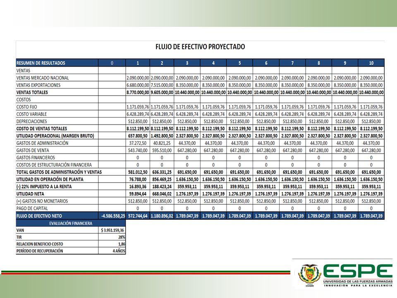Select the GASTOS FINANCIEROS row label

click(x=36, y=158)
